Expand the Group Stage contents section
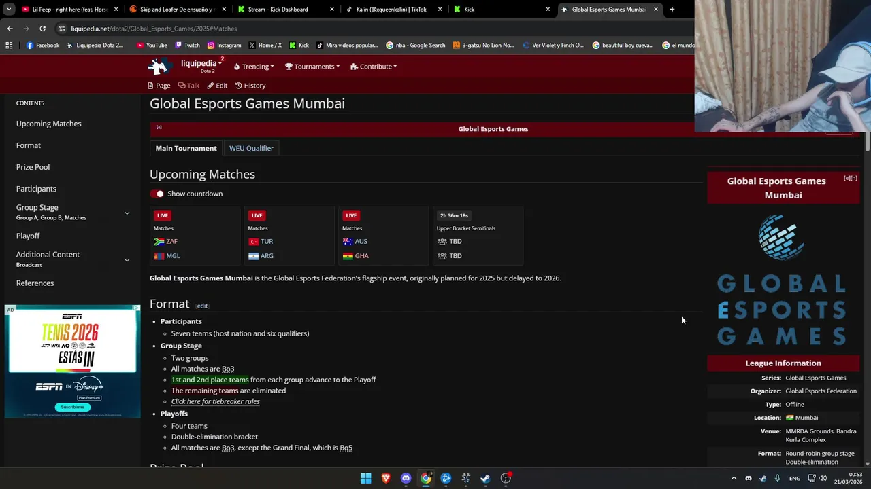871x489 pixels. point(127,213)
